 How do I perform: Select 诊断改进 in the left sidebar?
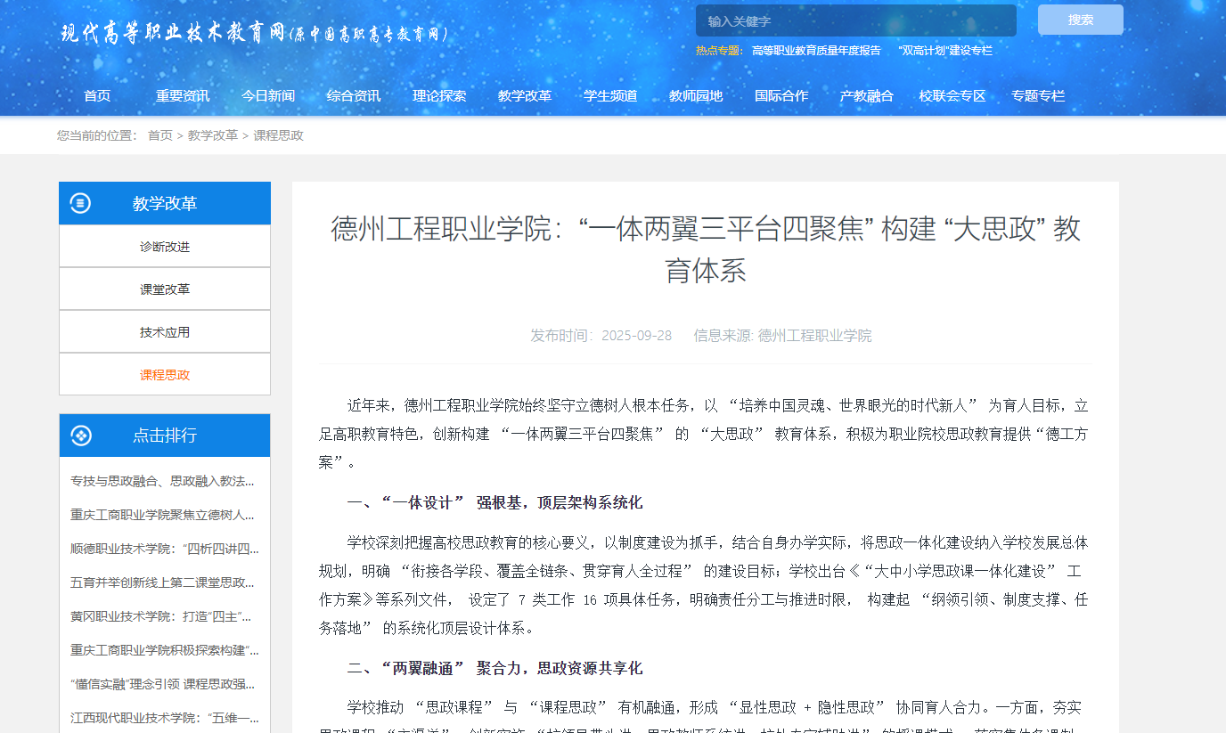click(165, 247)
